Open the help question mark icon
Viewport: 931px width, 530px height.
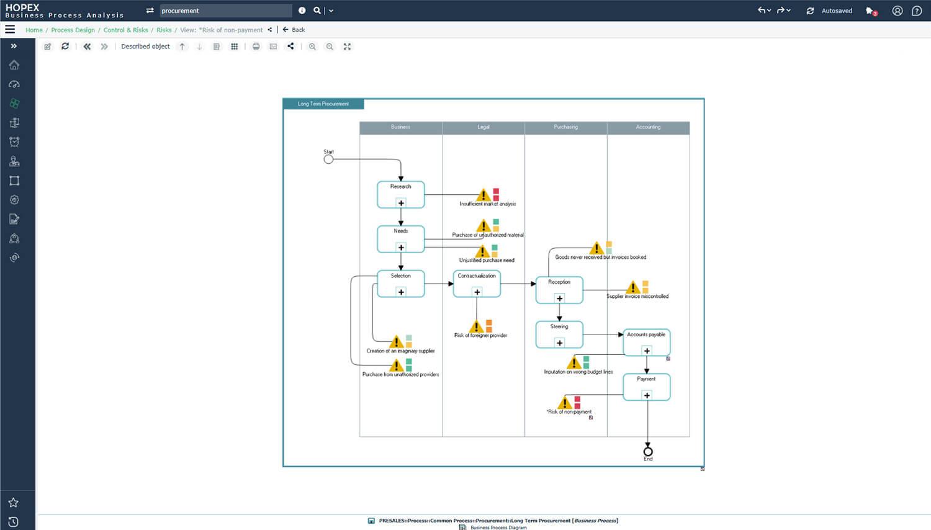click(x=917, y=11)
